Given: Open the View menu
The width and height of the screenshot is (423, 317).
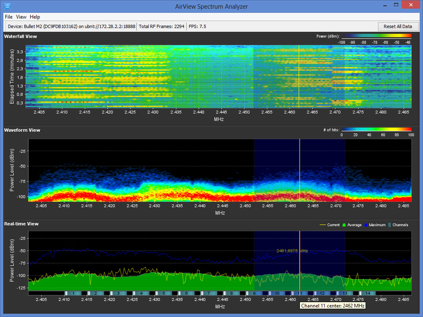Looking at the screenshot, I should [x=21, y=17].
